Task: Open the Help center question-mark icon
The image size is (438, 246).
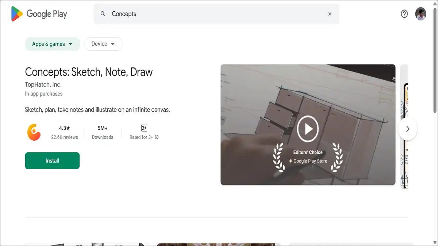Action: pos(404,14)
